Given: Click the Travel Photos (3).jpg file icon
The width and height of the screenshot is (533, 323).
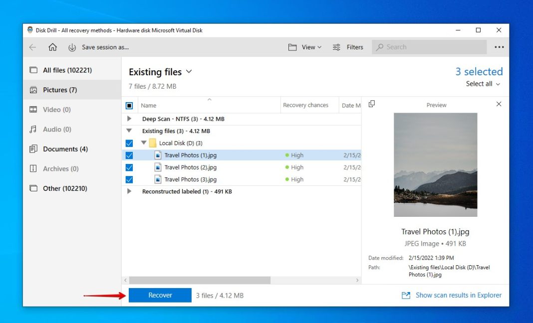Looking at the screenshot, I should click(158, 179).
